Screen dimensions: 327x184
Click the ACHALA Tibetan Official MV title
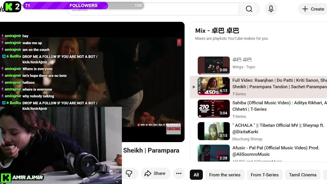278,129
